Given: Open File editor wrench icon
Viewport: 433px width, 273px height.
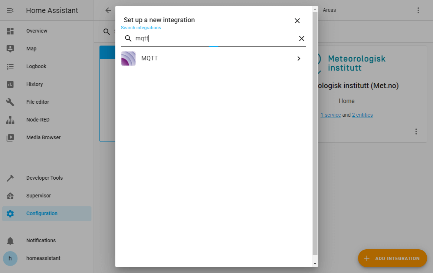Looking at the screenshot, I should point(10,102).
